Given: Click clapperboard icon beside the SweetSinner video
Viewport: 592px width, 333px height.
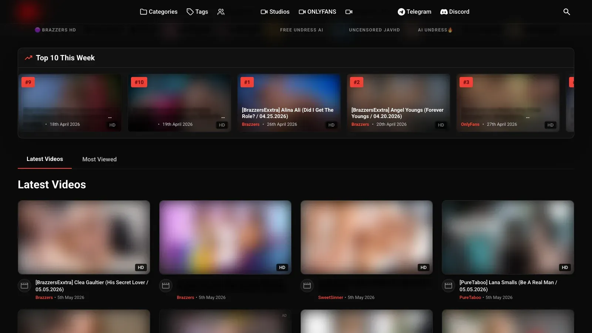Looking at the screenshot, I should (307, 286).
